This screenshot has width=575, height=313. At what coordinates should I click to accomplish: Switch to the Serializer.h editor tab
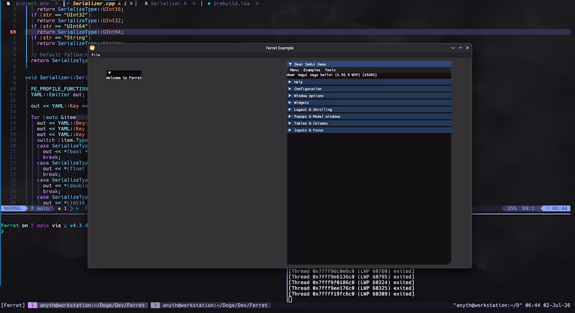pyautogui.click(x=169, y=3)
